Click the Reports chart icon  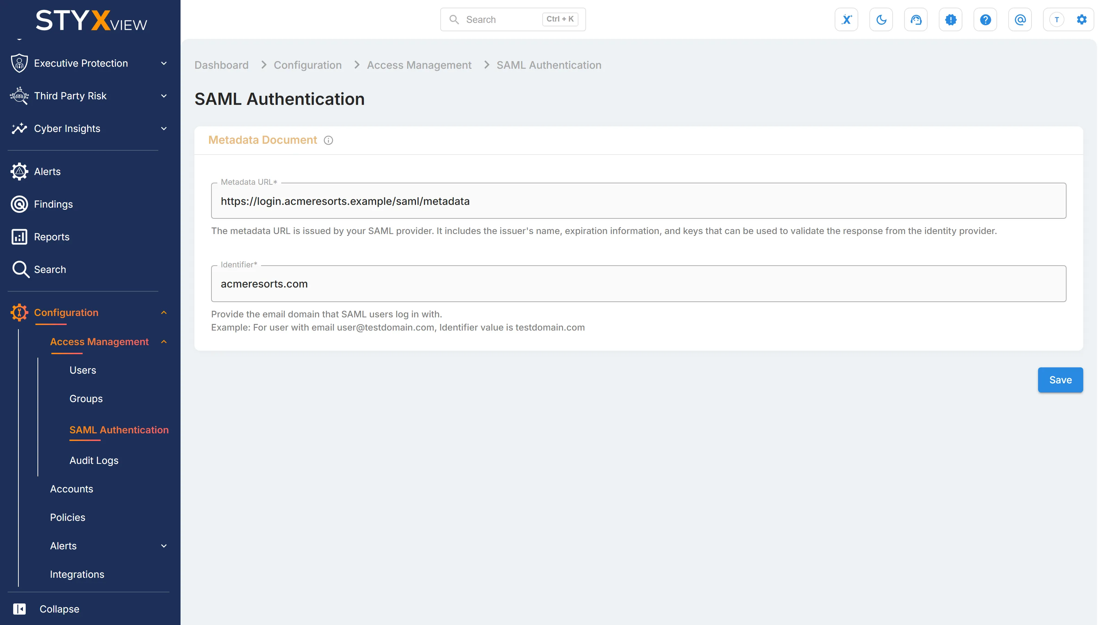tap(19, 237)
